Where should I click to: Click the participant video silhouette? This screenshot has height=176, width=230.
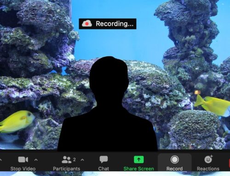pos(108,104)
